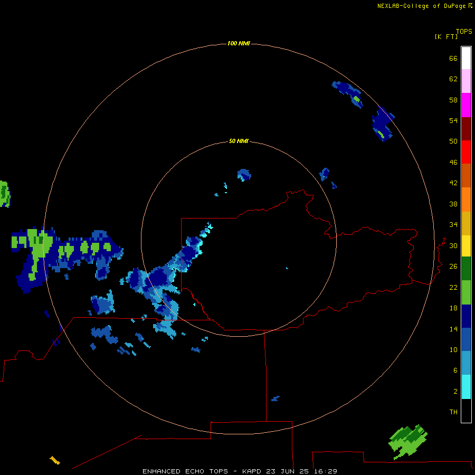Viewport: 475px width, 475px height.
Task: Click the TH legend label
Action: 453,412
